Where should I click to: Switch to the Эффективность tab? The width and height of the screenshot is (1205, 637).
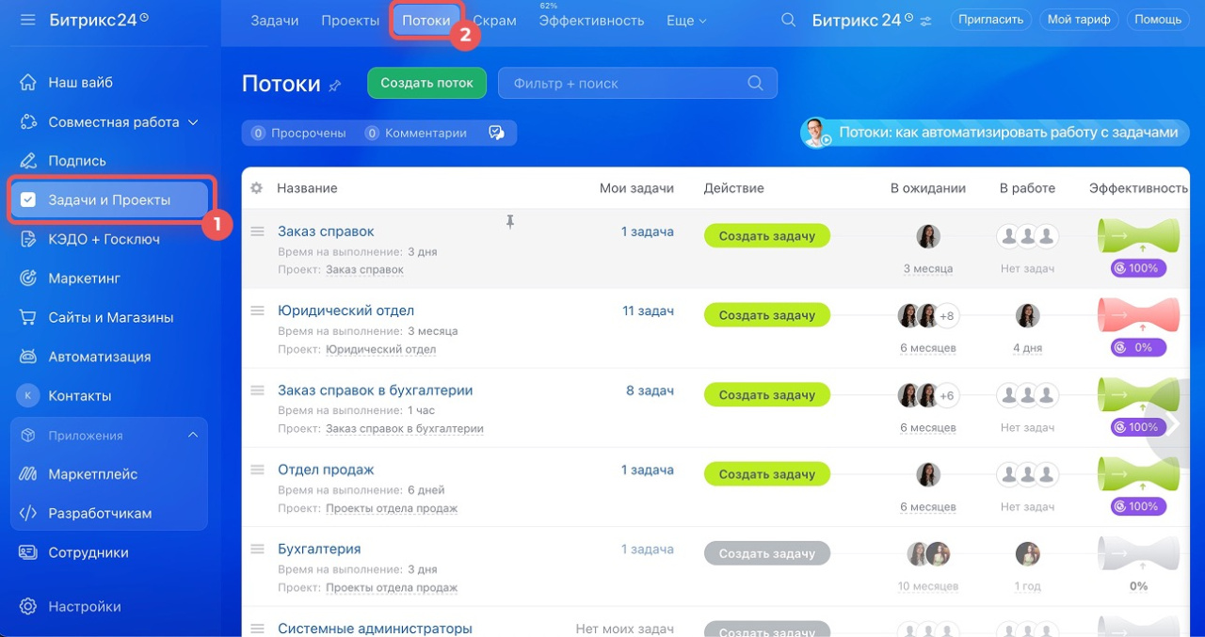[x=591, y=21]
